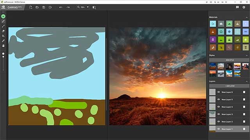Collapse the Styles panel
The image size is (250, 140).
click(246, 55)
